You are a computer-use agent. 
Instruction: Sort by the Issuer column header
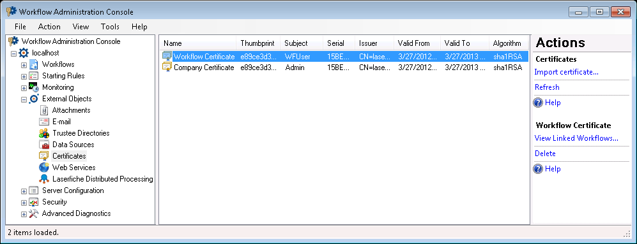374,43
